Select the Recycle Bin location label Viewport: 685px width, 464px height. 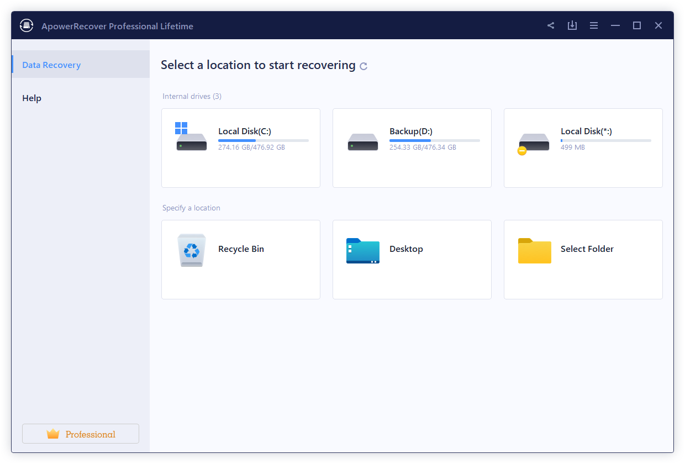[241, 249]
